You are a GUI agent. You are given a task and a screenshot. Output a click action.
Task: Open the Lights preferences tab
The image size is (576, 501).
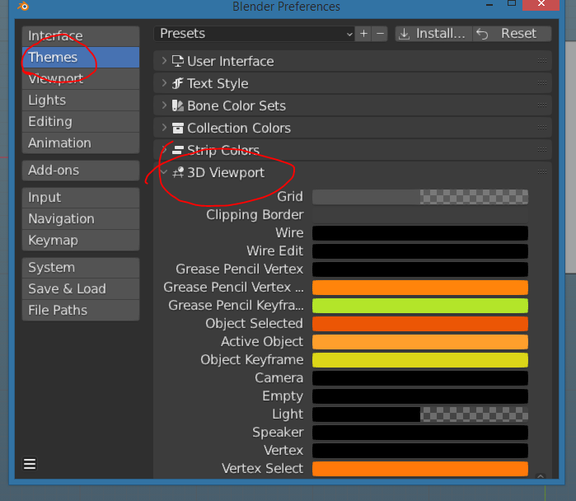[81, 101]
